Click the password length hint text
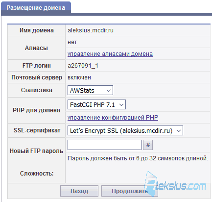 pos(138,158)
